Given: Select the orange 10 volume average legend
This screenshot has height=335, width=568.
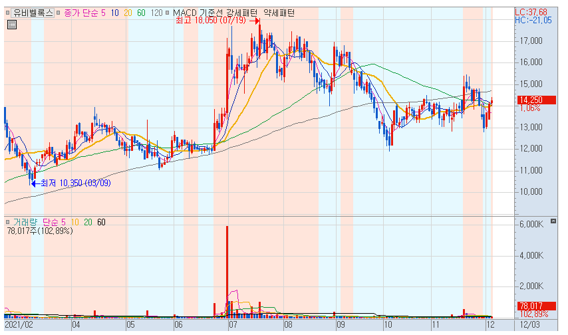Looking at the screenshot, I should pos(74,222).
